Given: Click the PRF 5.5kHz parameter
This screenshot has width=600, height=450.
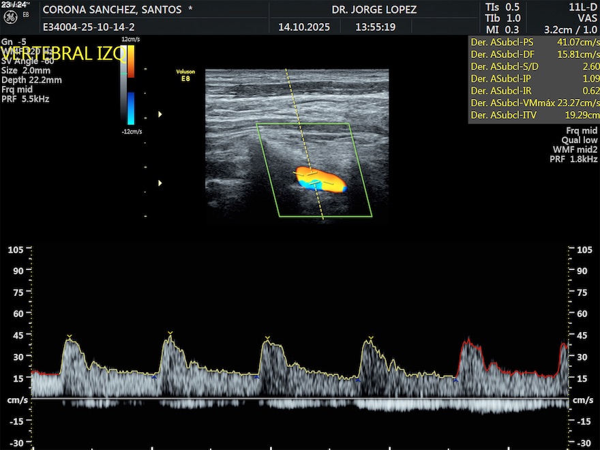Looking at the screenshot, I should (25, 99).
